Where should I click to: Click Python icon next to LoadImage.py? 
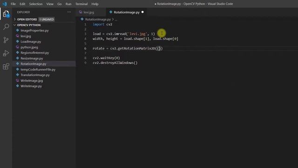[x=18, y=42]
